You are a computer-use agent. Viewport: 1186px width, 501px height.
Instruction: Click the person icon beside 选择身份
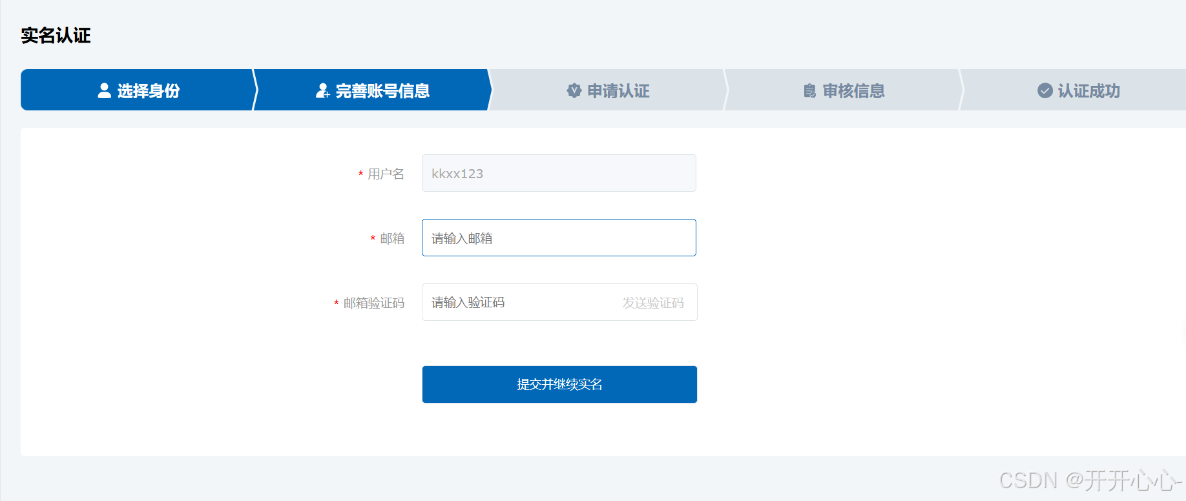point(104,90)
